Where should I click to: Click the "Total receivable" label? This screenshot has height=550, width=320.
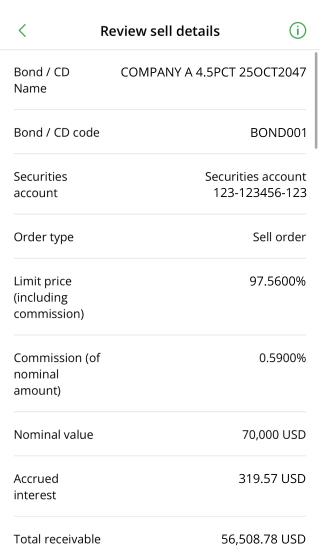(57, 539)
